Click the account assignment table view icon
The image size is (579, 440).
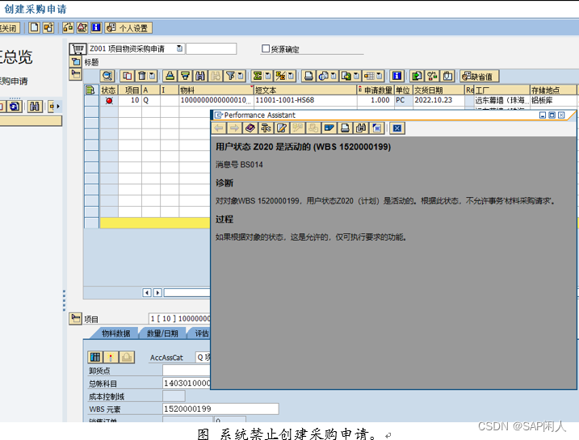[x=95, y=357]
